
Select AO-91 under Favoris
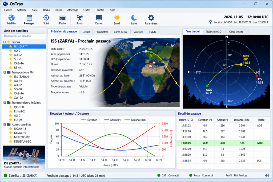coord(18,51)
